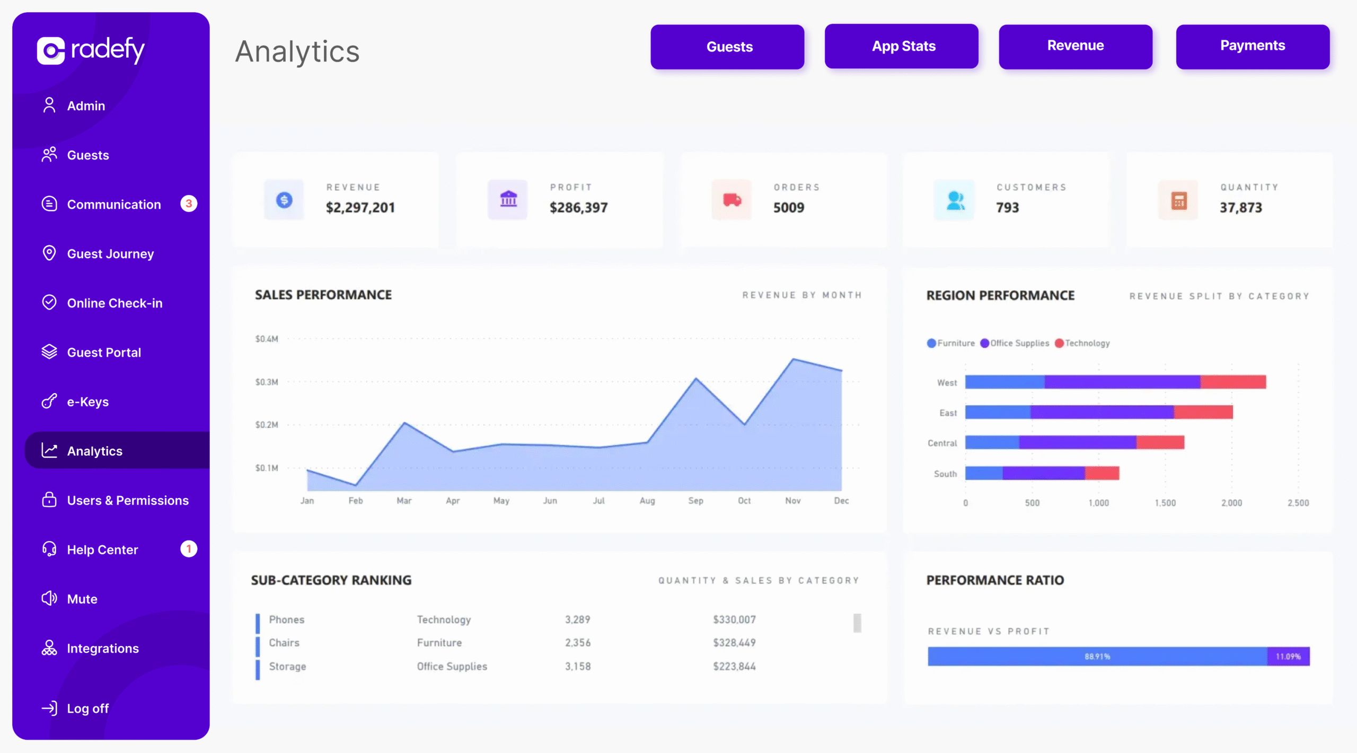
Task: Click the Guest Portal layers icon
Action: click(x=49, y=352)
